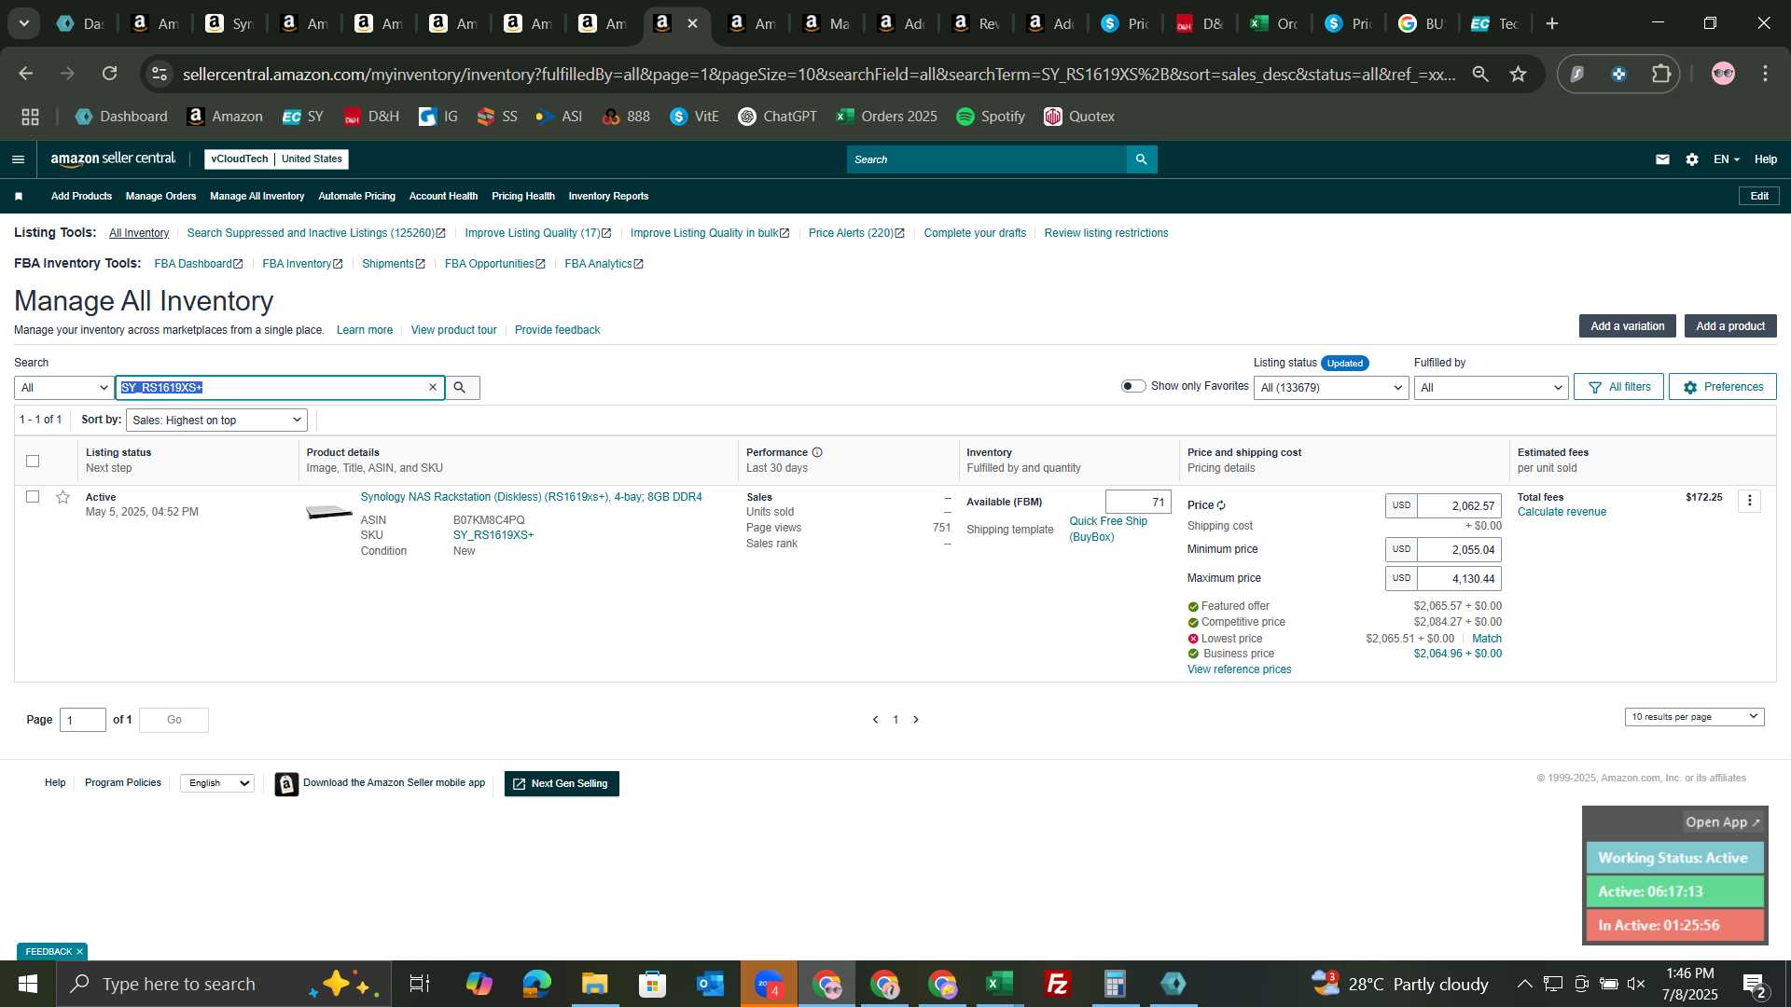Open Account Health menu item
This screenshot has height=1007, width=1791.
[443, 196]
